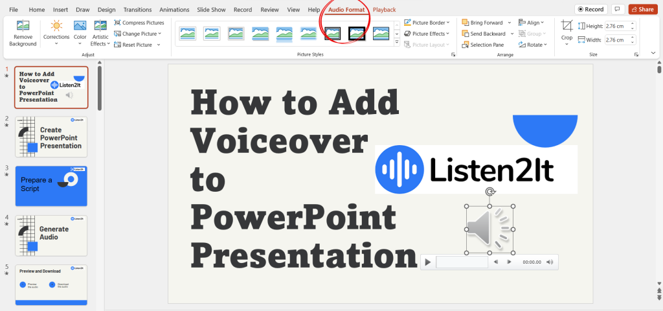The height and width of the screenshot is (311, 663).
Task: Apply the first picture style thumbnail
Action: point(187,34)
